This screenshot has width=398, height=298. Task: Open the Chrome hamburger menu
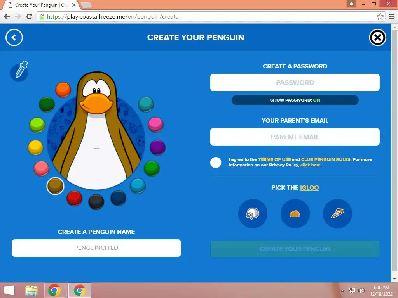392,16
